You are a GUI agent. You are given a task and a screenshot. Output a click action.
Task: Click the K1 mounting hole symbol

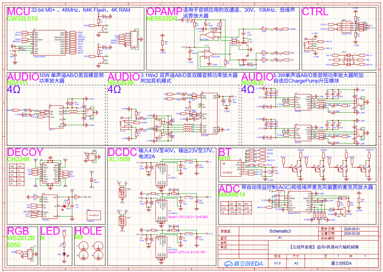(x=83, y=246)
